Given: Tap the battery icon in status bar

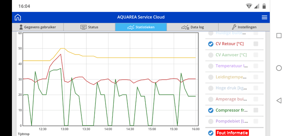Looking at the screenshot, I should (264, 6).
